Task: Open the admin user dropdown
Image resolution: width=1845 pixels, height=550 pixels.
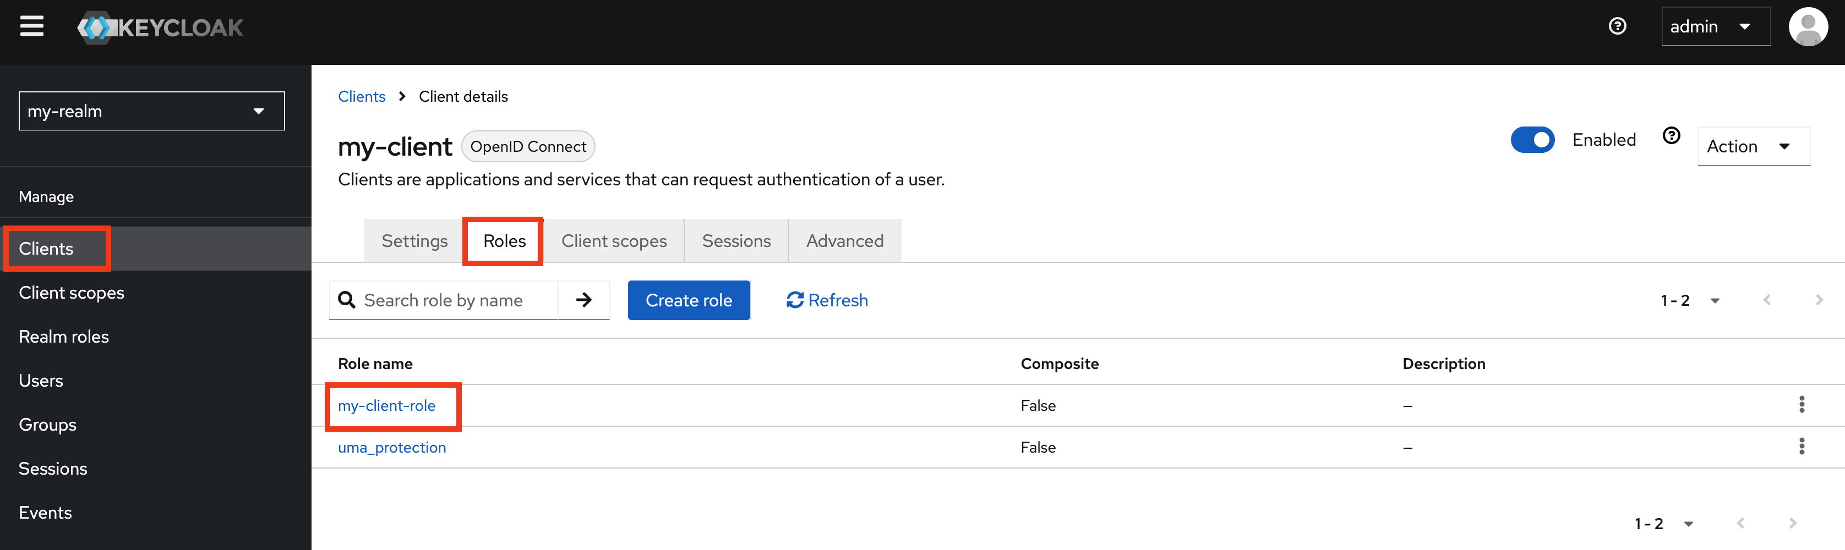Action: [1715, 26]
